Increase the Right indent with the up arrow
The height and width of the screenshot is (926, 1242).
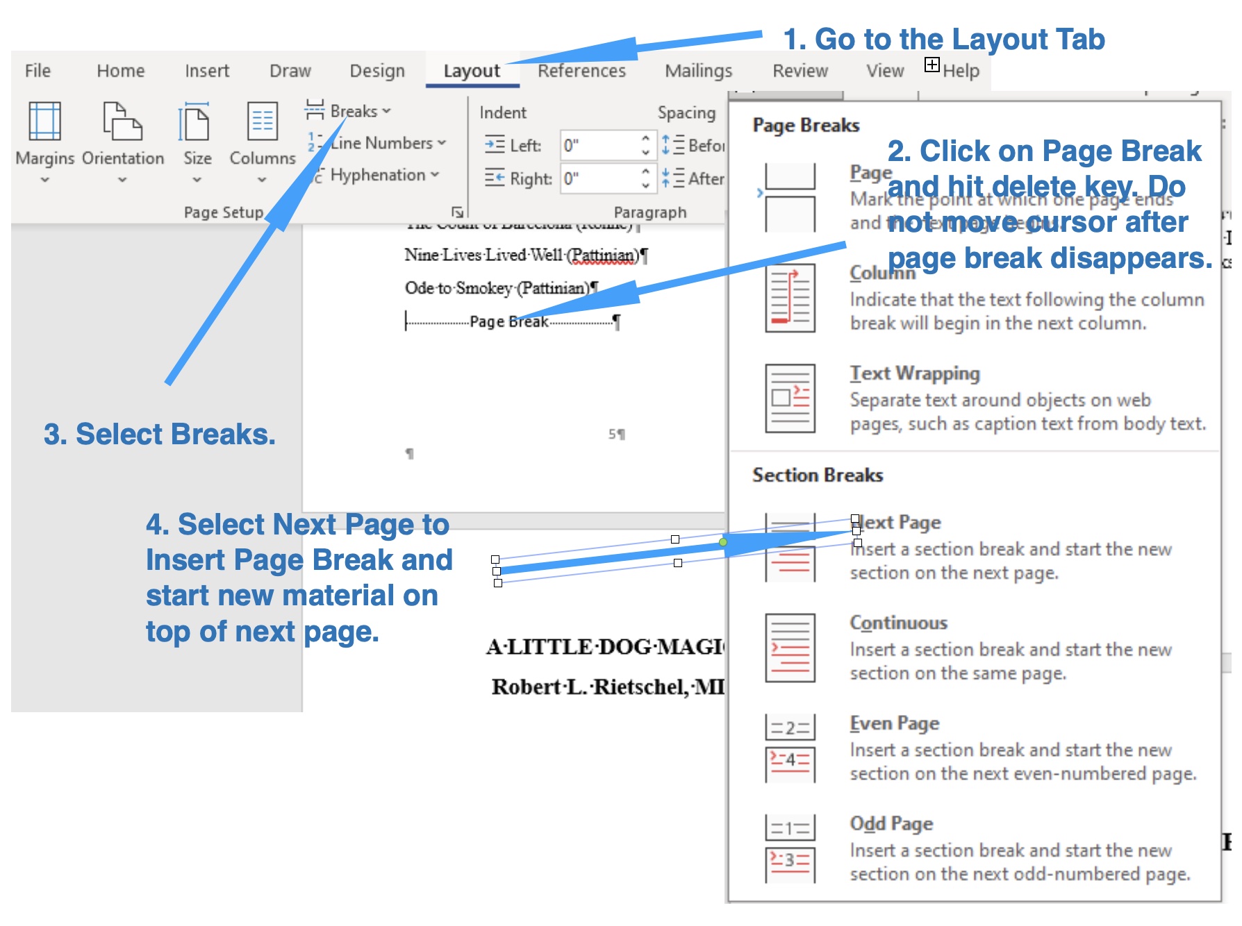click(x=645, y=171)
